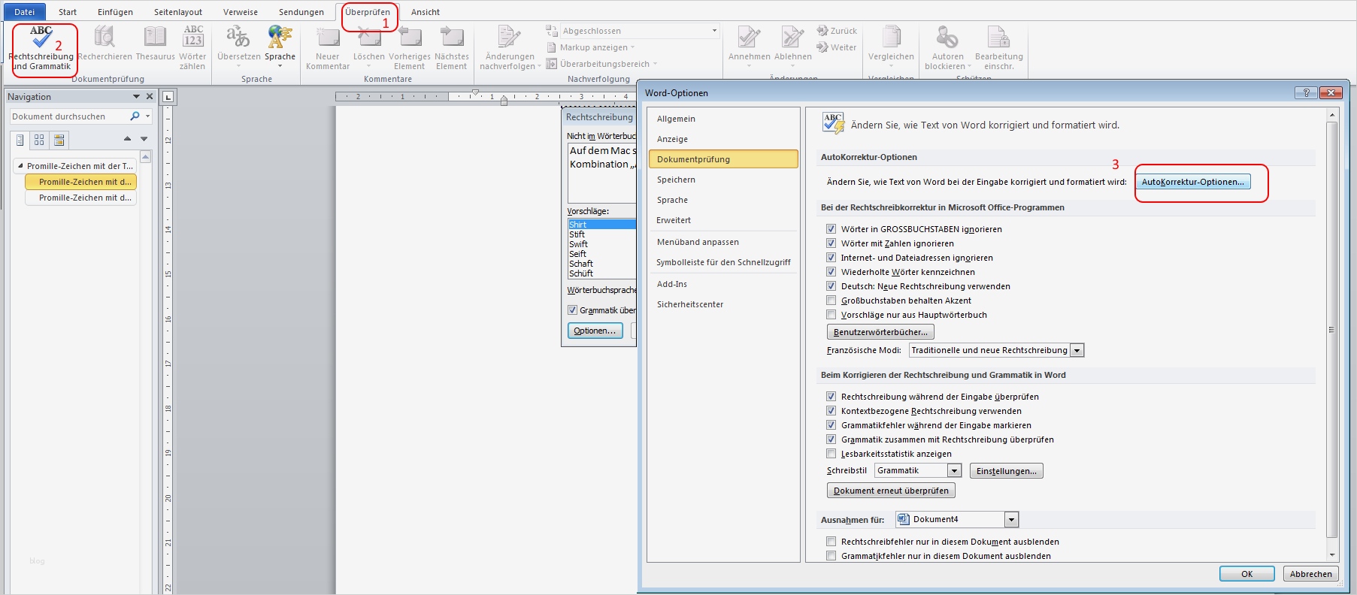The height and width of the screenshot is (595, 1357).
Task: Click Wörter zählen icon
Action: click(193, 37)
